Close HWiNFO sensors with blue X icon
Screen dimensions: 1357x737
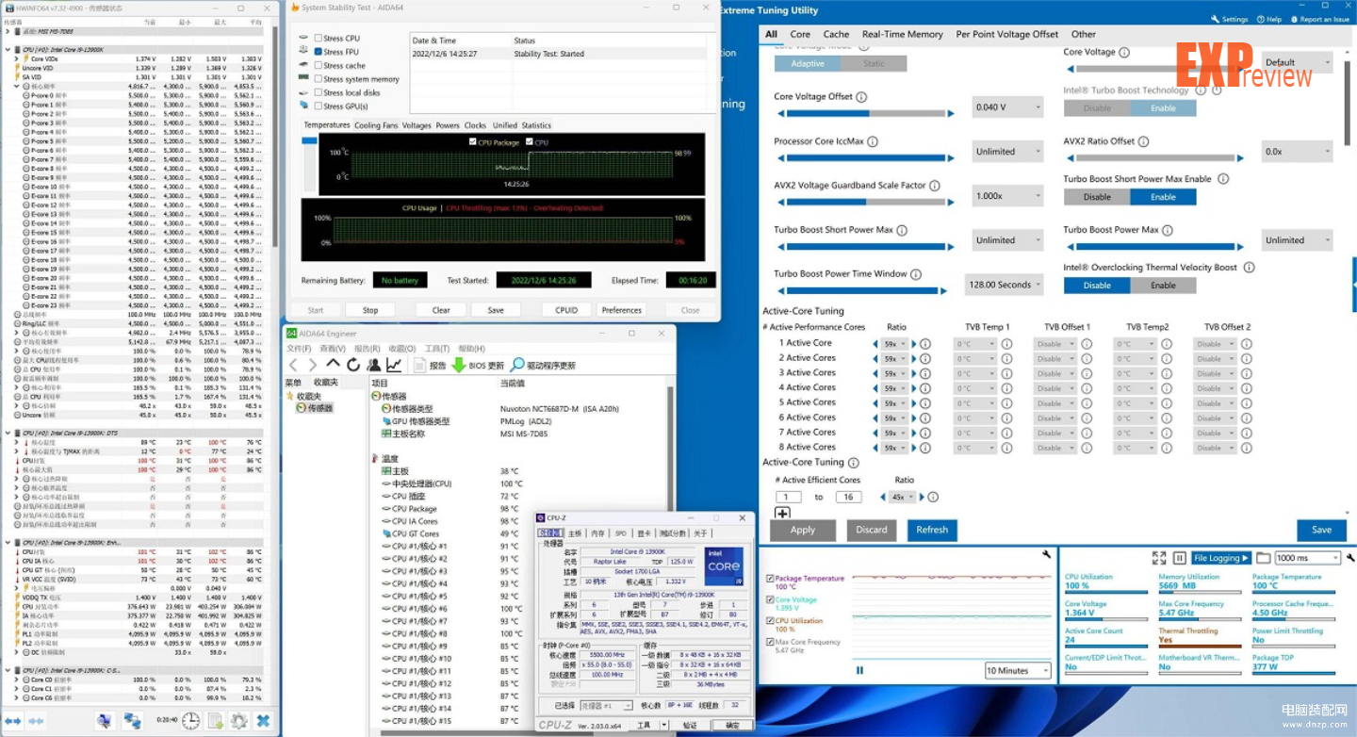264,721
